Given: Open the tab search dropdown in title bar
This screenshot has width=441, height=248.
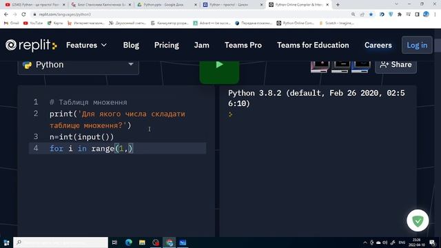Looking at the screenshot, I should pyautogui.click(x=396, y=4).
